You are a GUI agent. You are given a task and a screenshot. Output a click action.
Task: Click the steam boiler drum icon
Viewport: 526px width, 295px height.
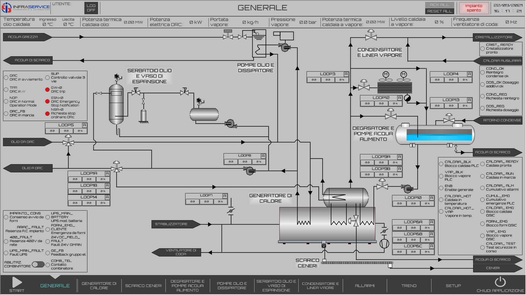(x=346, y=197)
